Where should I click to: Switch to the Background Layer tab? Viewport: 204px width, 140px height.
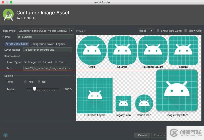42,44
